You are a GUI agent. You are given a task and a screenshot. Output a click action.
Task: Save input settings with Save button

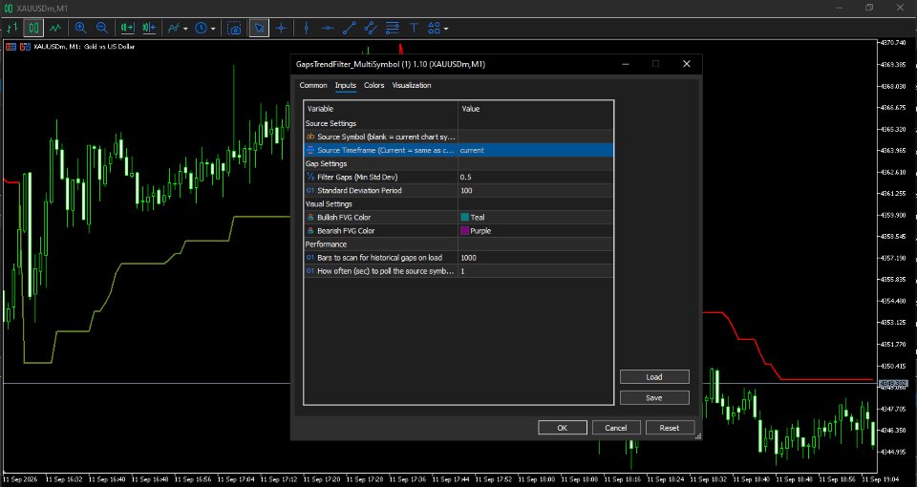[654, 398]
